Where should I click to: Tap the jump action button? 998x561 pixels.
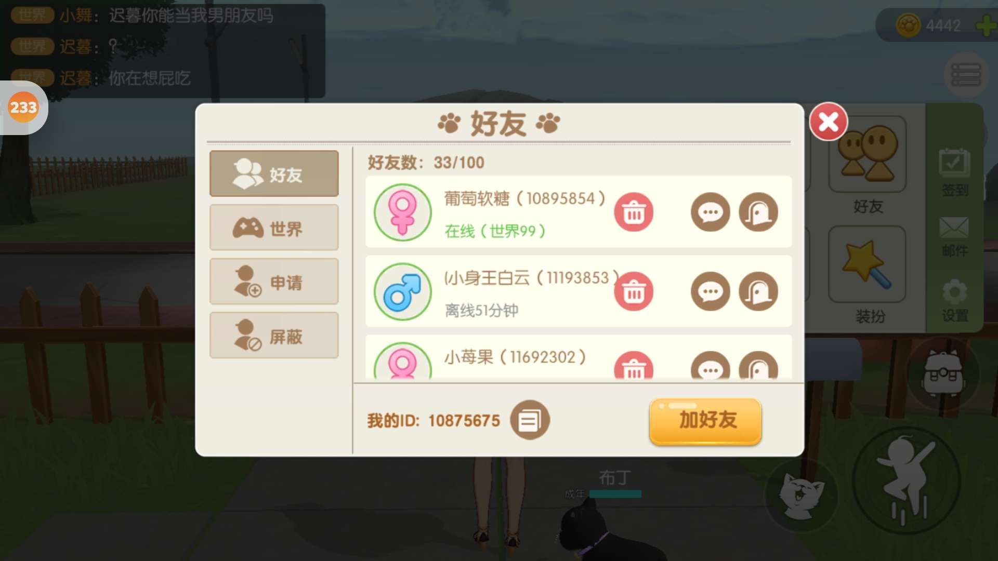point(907,480)
